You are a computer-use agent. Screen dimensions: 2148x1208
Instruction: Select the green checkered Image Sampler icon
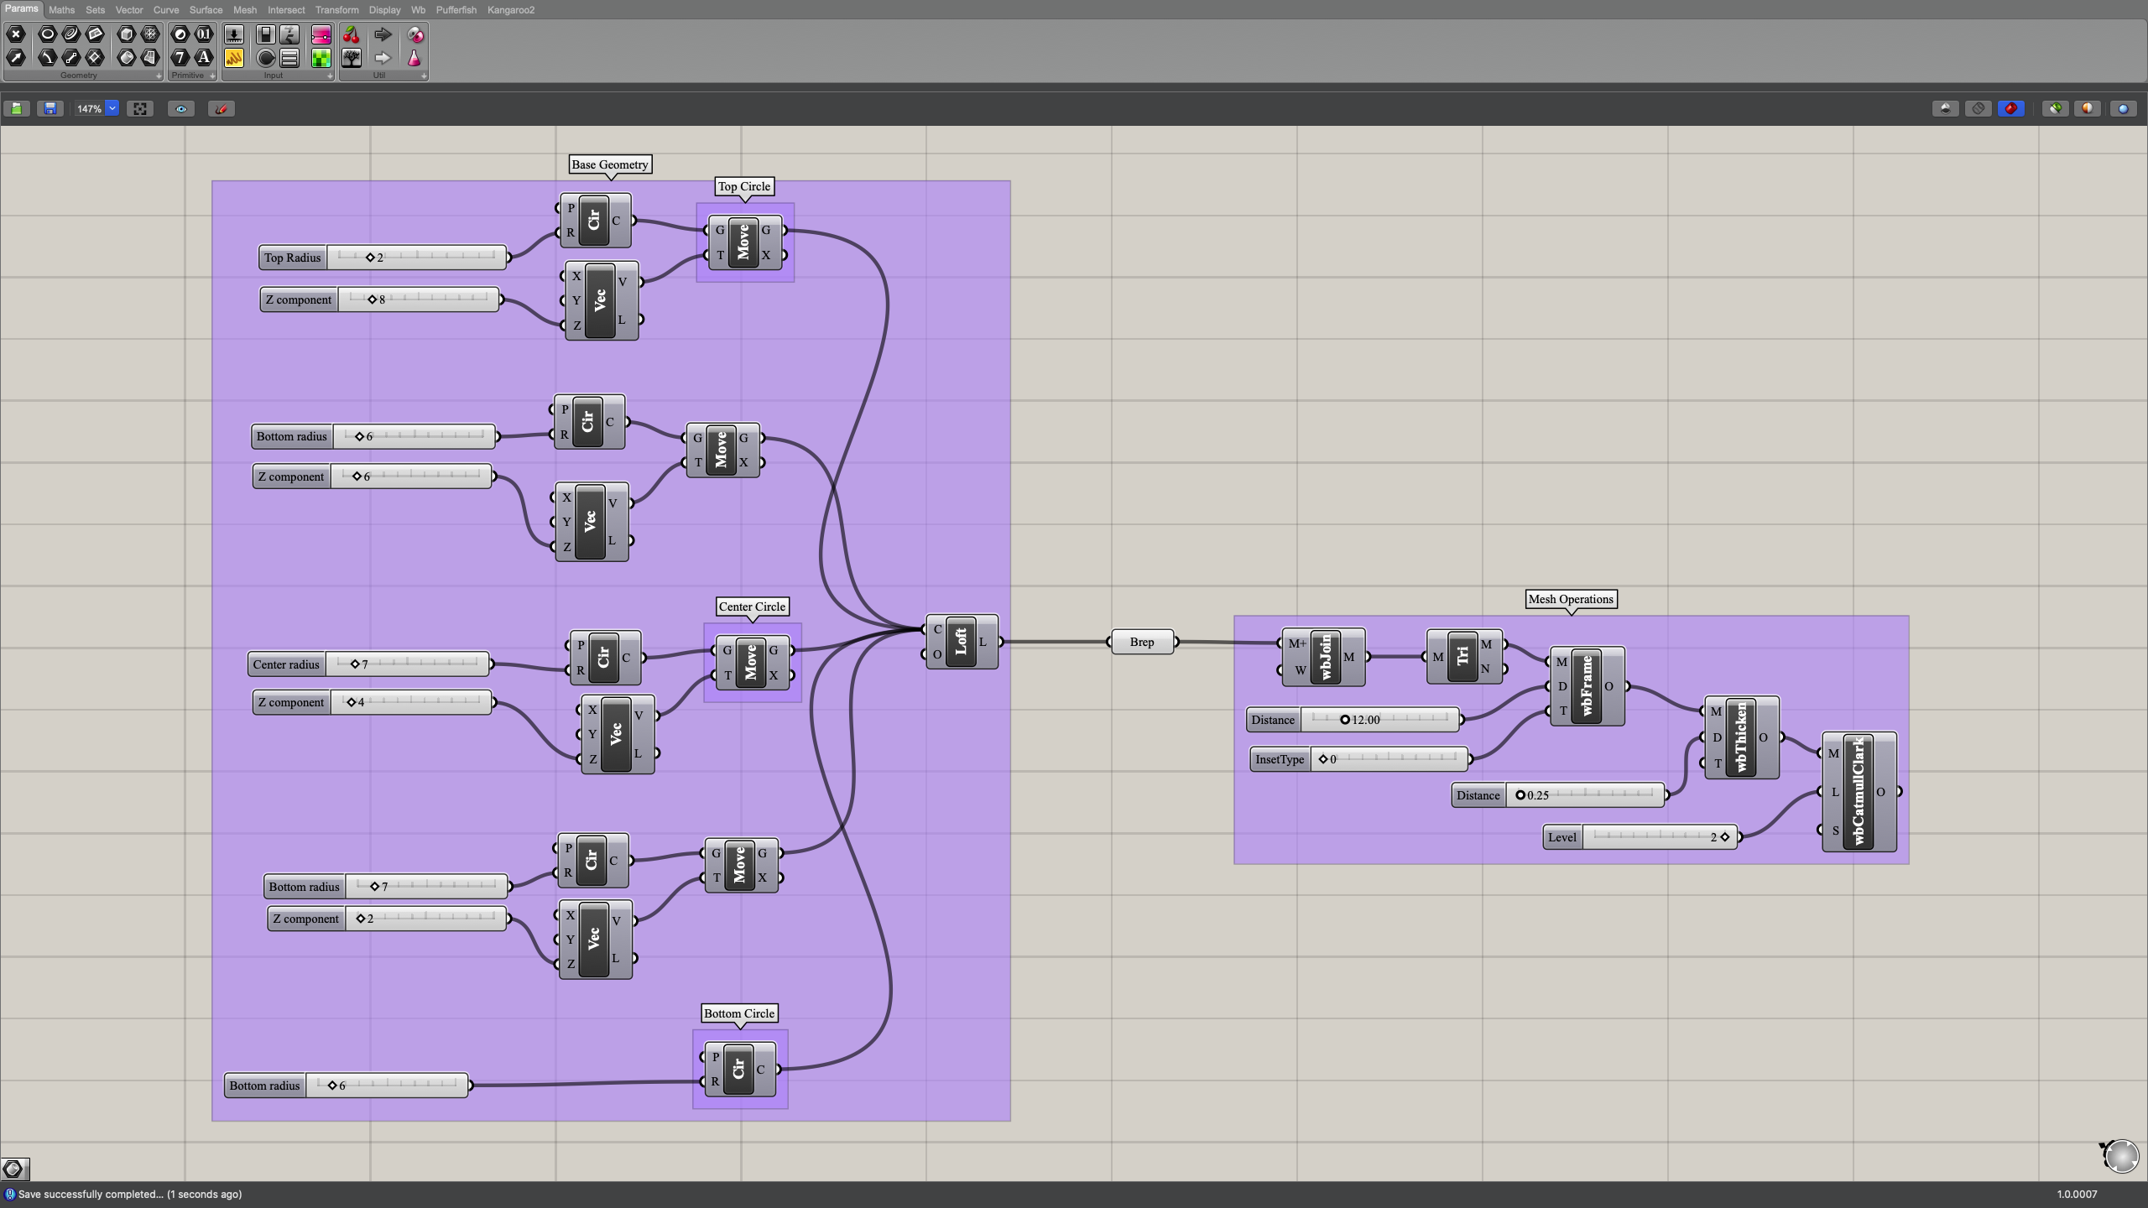(x=321, y=58)
